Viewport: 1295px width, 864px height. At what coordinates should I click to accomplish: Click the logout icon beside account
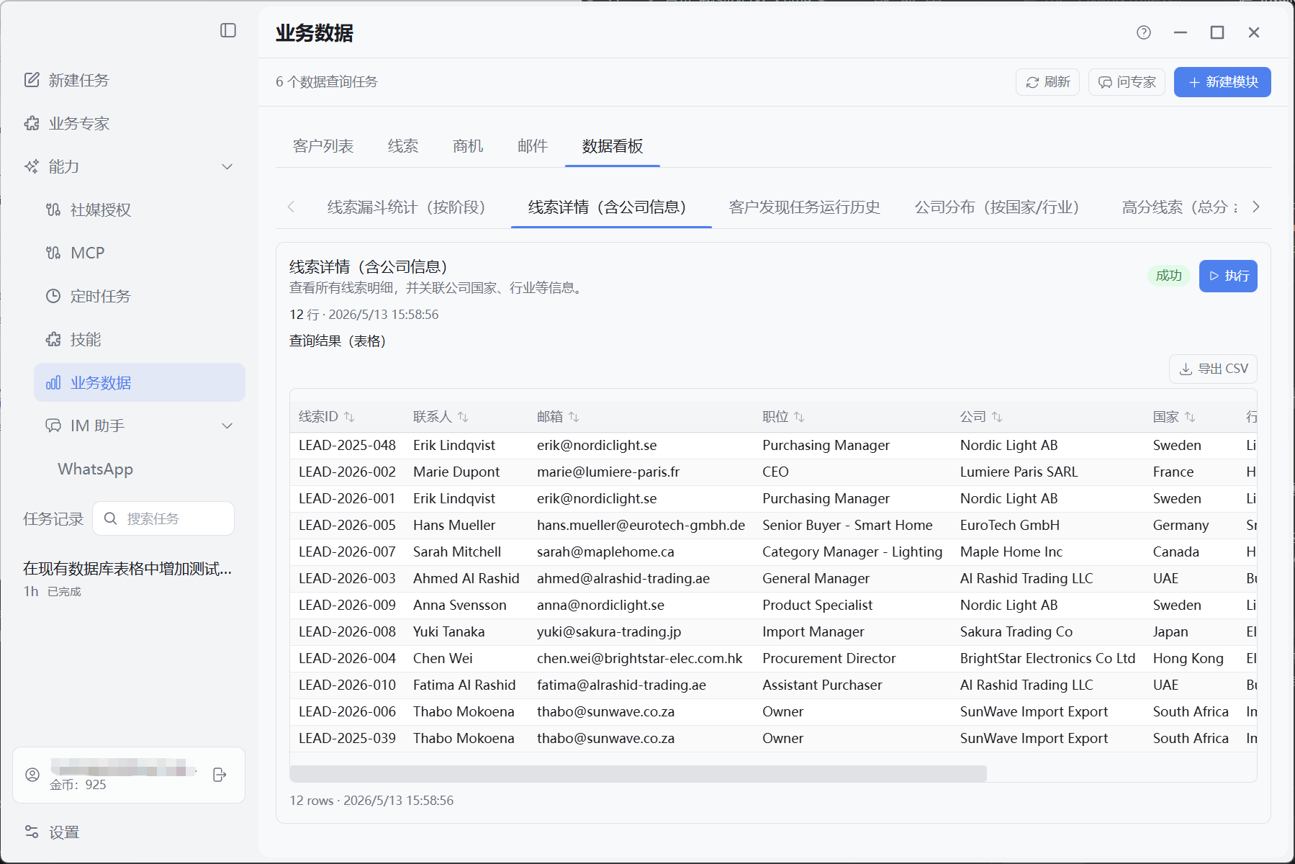point(220,775)
